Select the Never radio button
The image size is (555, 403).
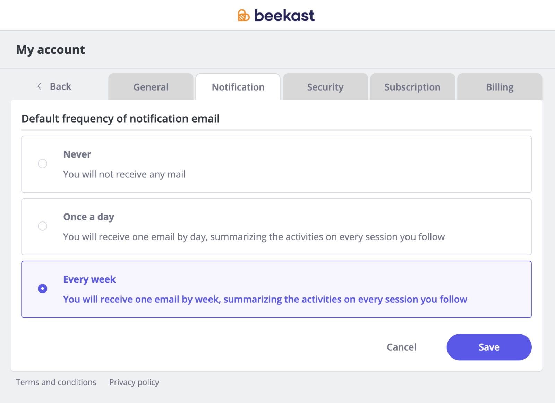point(42,163)
